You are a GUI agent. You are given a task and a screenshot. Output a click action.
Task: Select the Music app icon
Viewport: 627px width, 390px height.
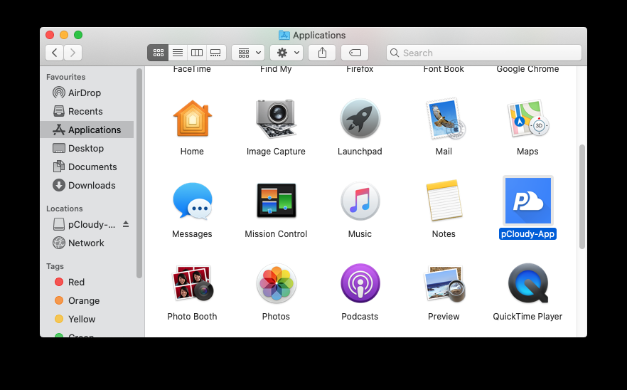pos(360,201)
